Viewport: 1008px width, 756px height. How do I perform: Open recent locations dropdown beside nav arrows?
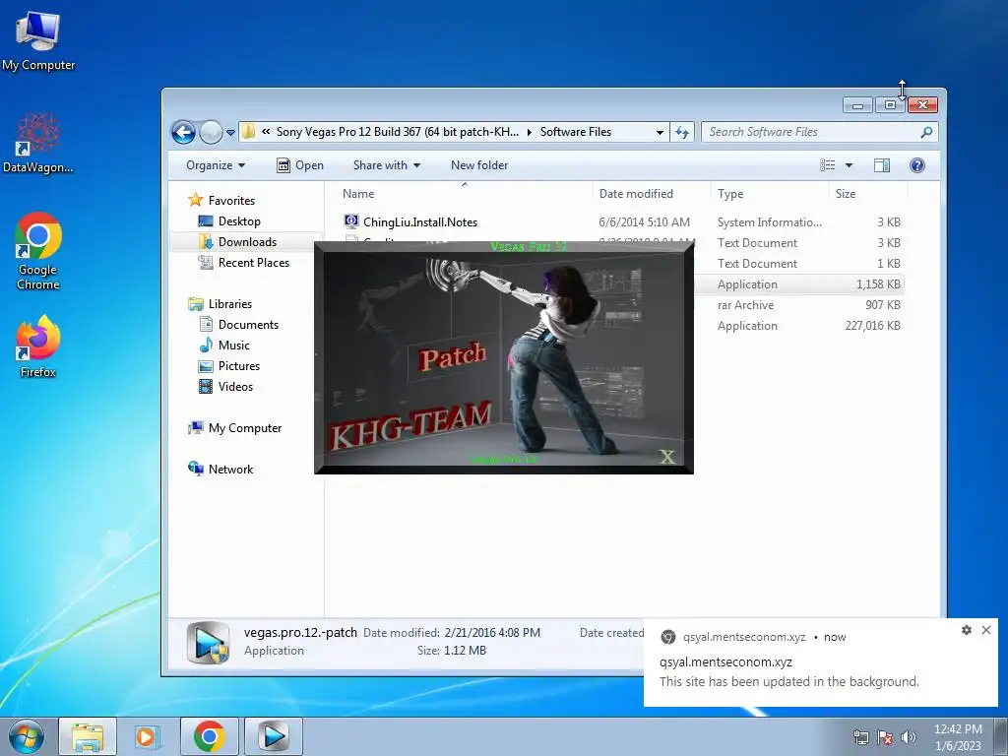click(230, 133)
